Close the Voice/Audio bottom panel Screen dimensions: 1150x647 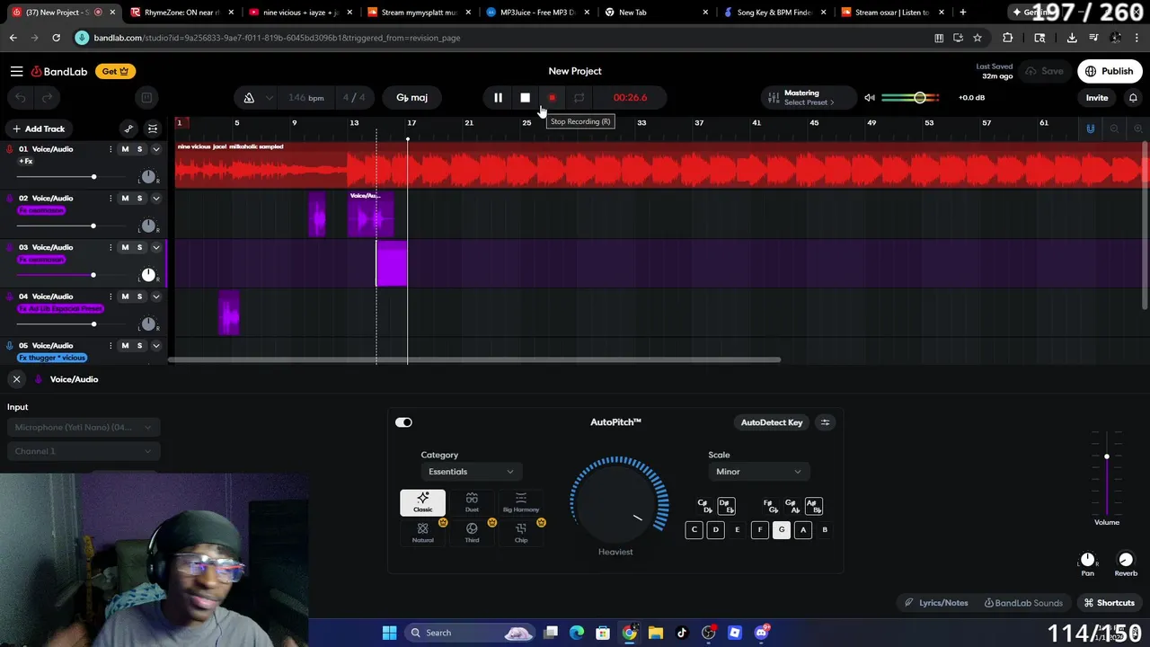point(16,379)
